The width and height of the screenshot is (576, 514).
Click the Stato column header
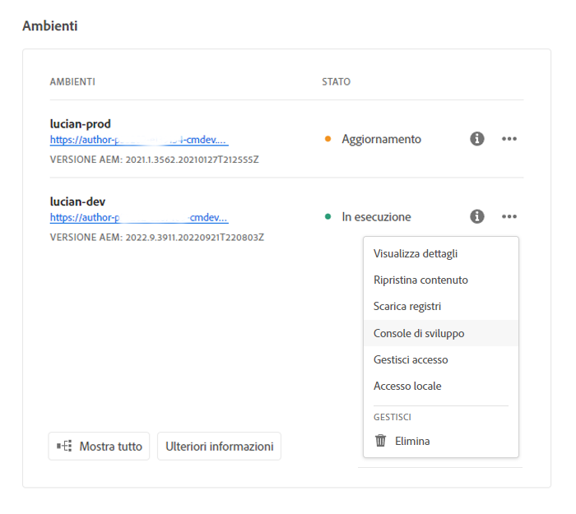336,82
